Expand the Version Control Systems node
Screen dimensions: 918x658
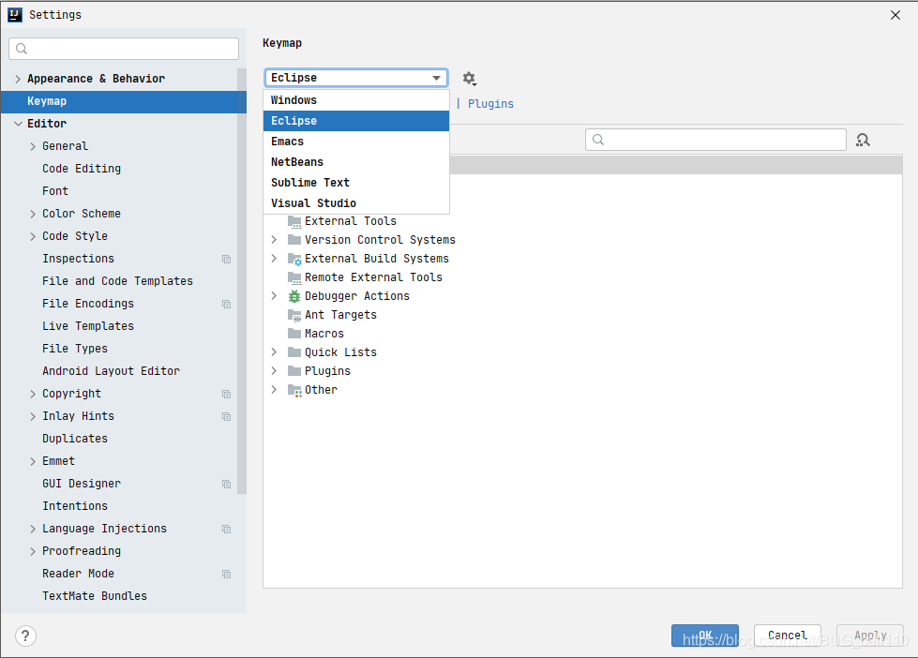tap(273, 239)
